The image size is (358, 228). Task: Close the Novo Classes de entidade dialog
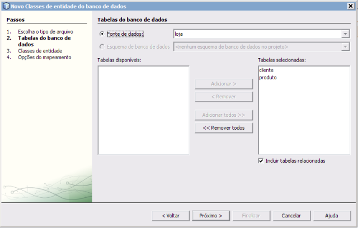351,6
